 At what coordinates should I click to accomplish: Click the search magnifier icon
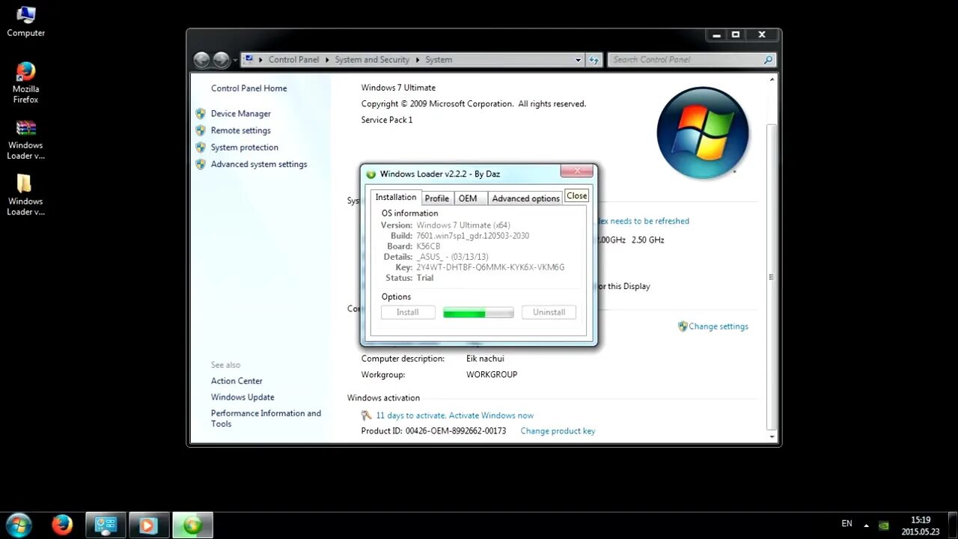pyautogui.click(x=768, y=60)
